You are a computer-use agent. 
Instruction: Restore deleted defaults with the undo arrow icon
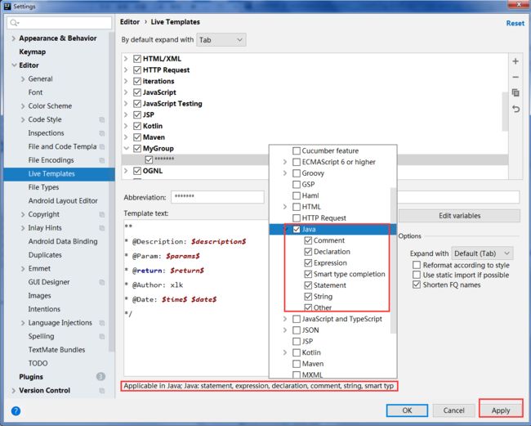pos(515,109)
